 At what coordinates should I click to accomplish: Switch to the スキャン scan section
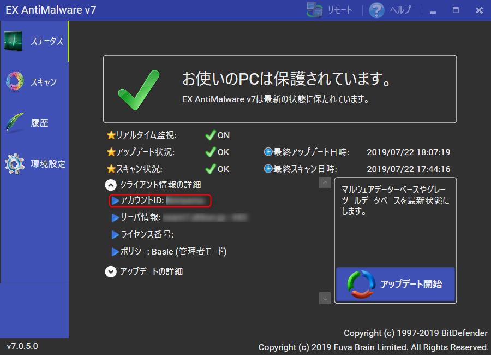pyautogui.click(x=34, y=82)
